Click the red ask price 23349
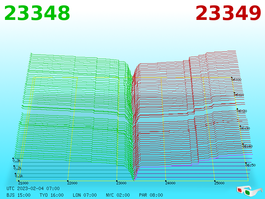This screenshot has height=199, width=265. click(228, 13)
